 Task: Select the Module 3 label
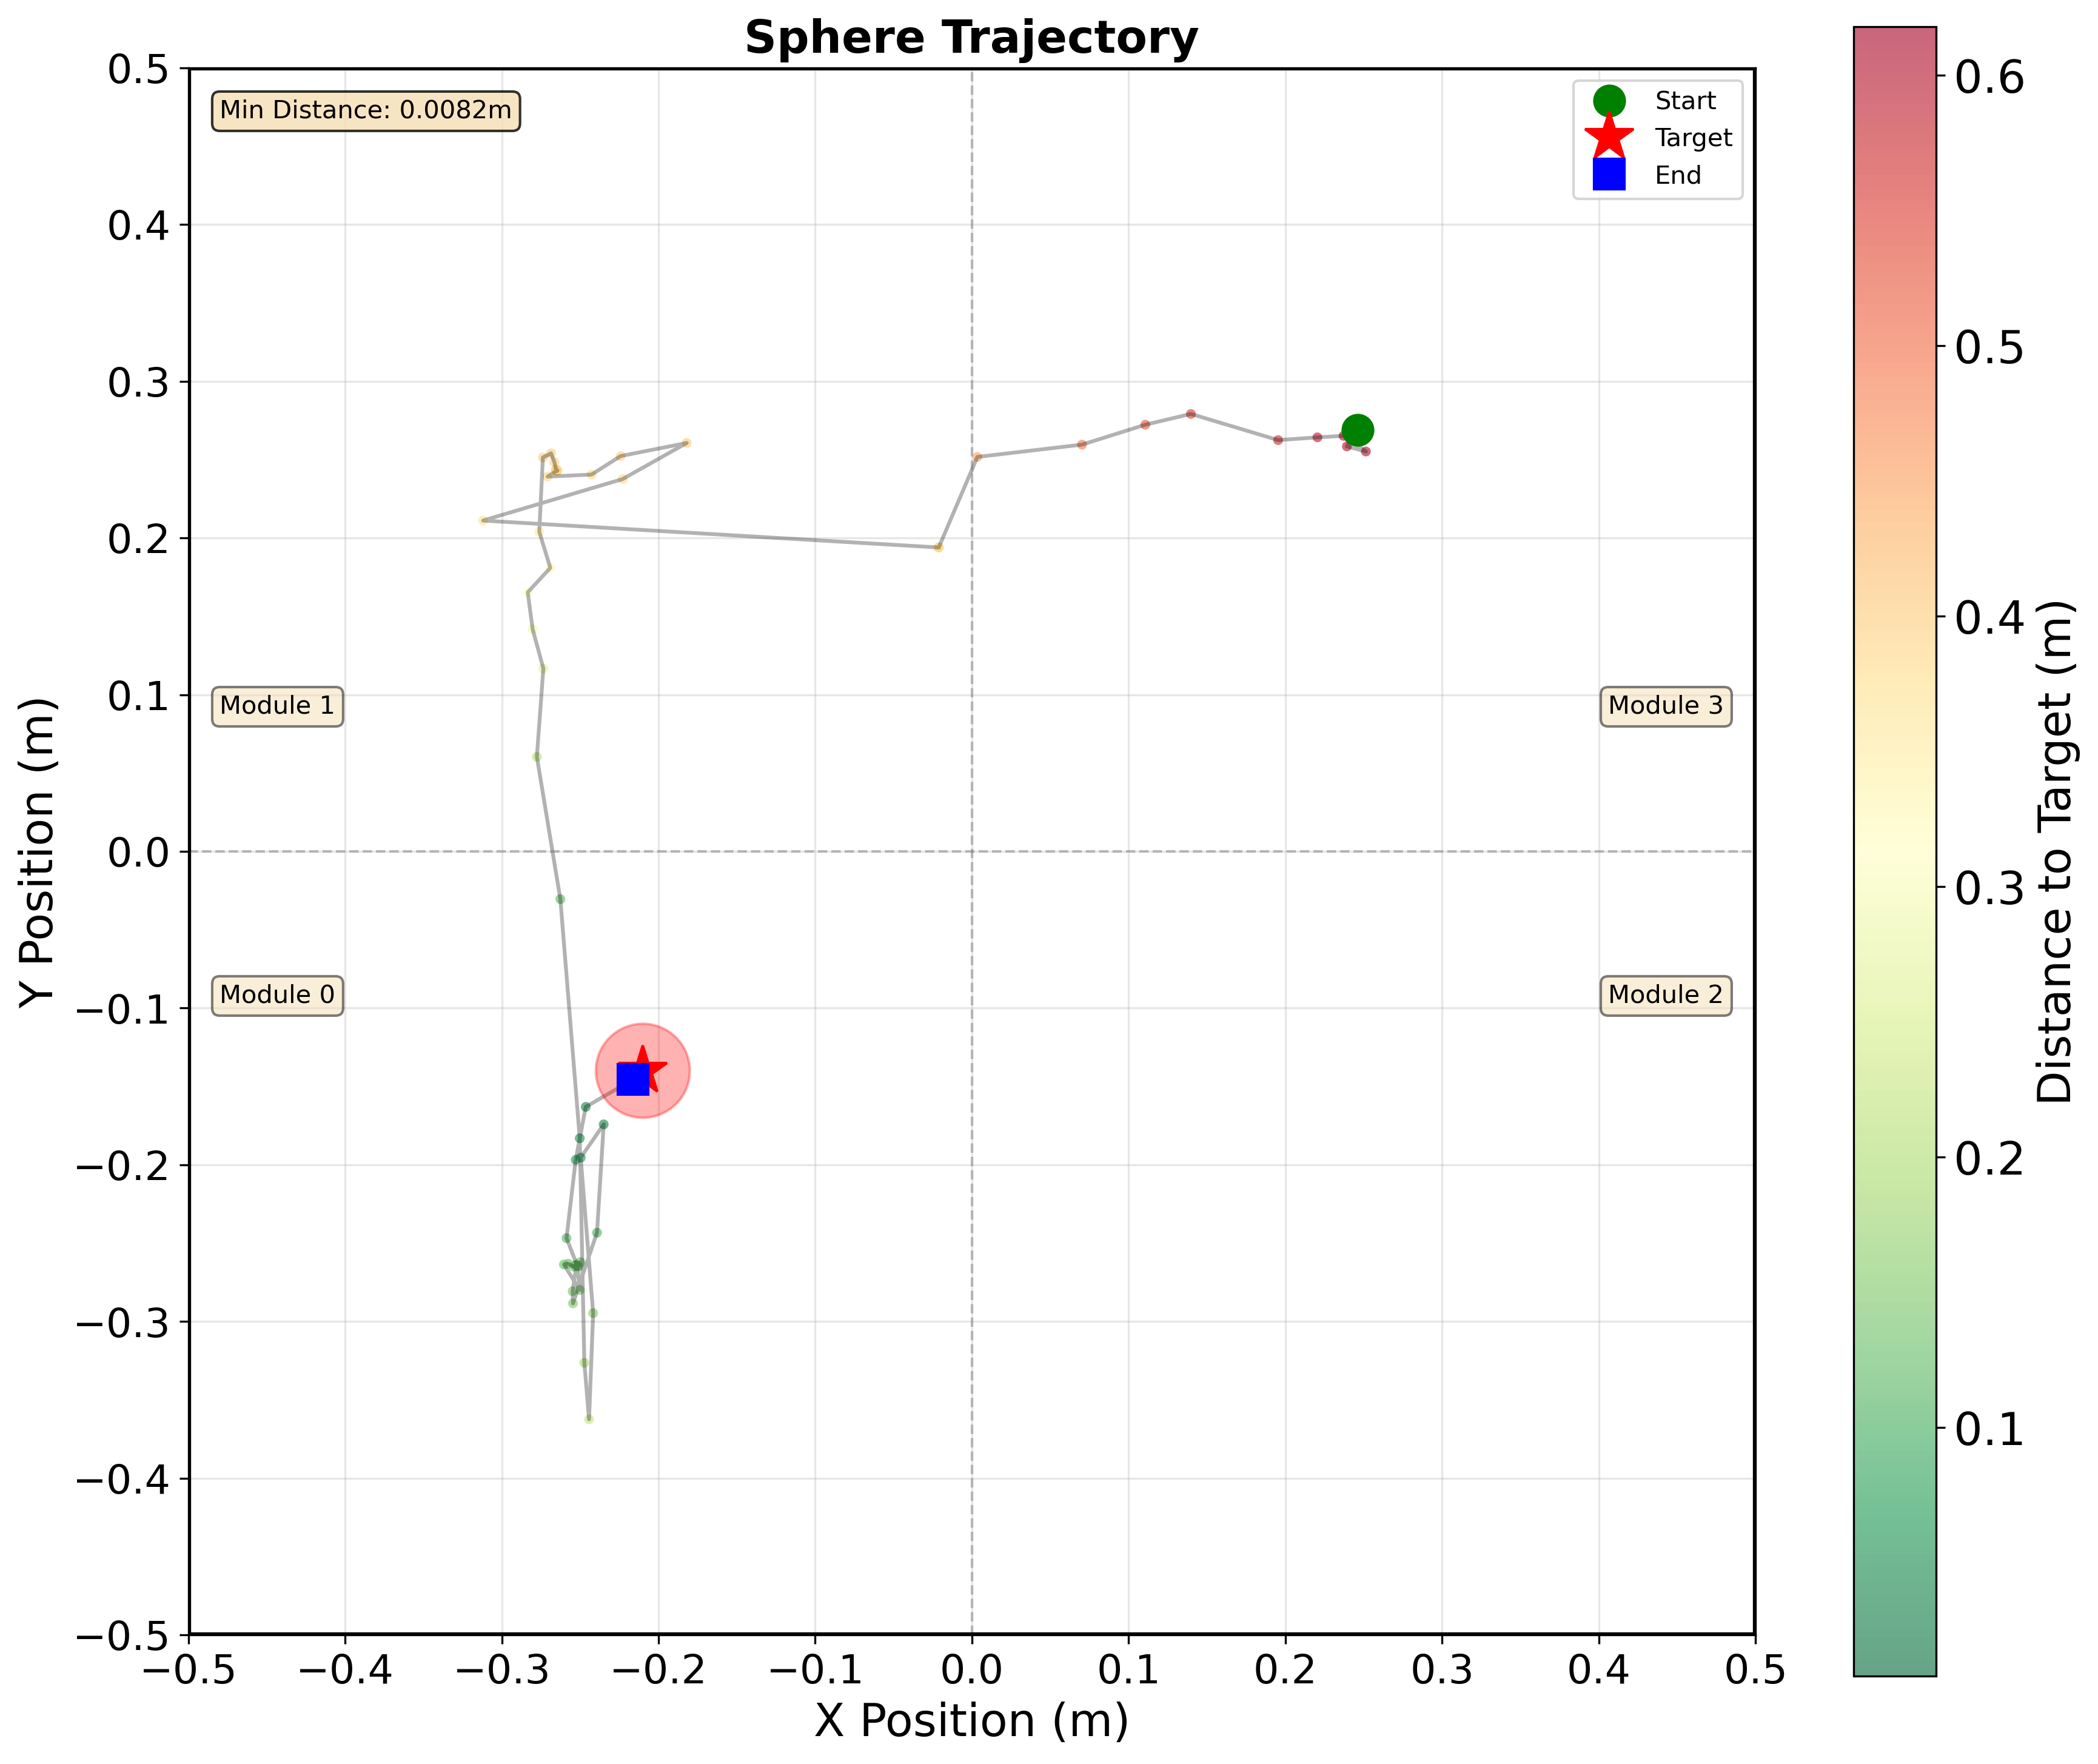point(1665,706)
